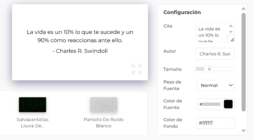This screenshot has height=140, width=254.
Task: Open the Salvapantallas Lluvia De thumbnail
Action: point(32,105)
